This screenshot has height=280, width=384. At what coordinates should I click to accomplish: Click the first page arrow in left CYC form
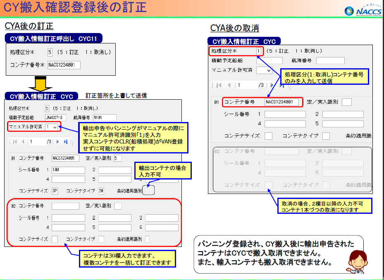pyautogui.click(x=15, y=141)
